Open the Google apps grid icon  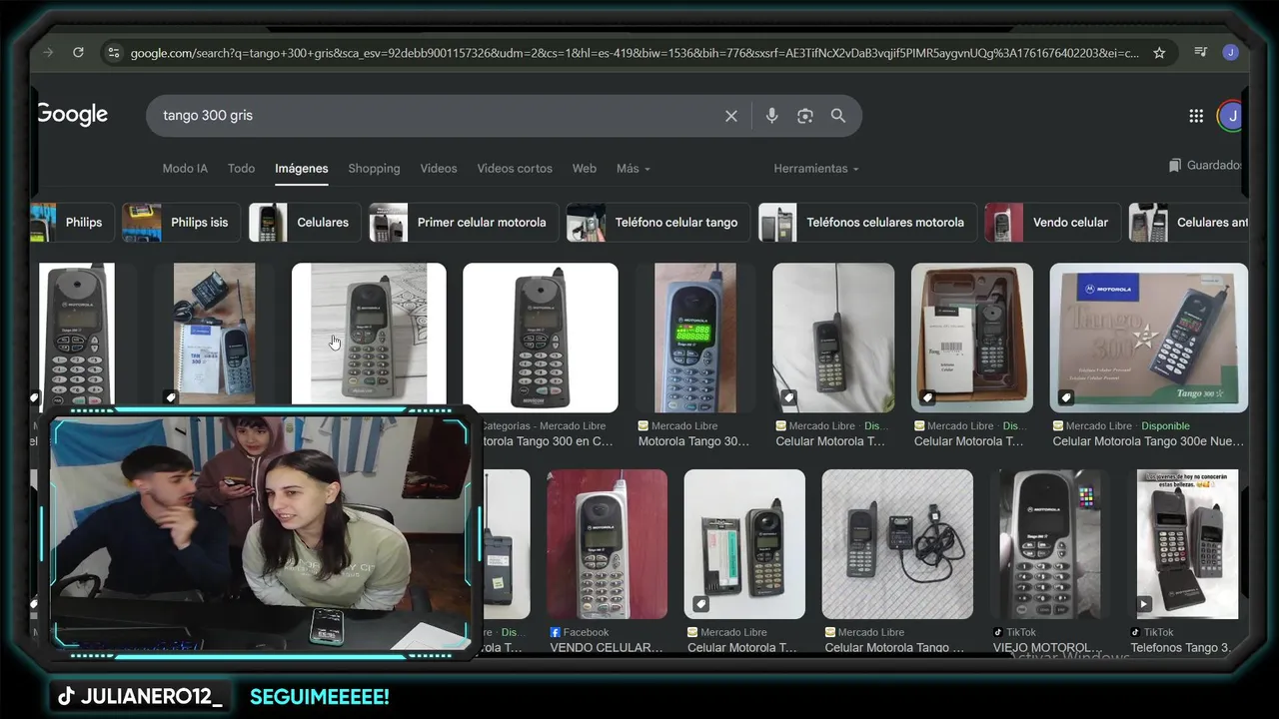click(1196, 116)
